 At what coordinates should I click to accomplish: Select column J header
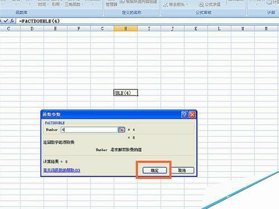click(x=172, y=28)
